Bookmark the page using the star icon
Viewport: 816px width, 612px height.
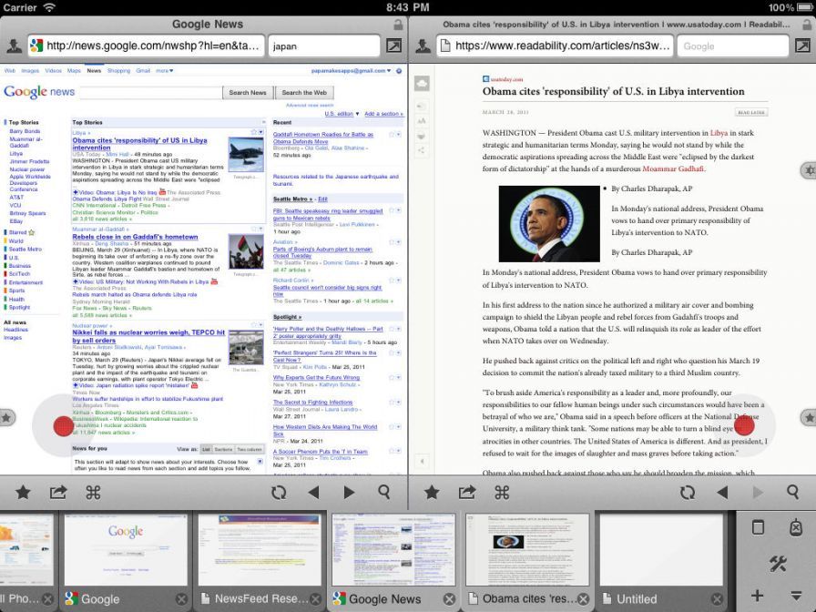23,492
